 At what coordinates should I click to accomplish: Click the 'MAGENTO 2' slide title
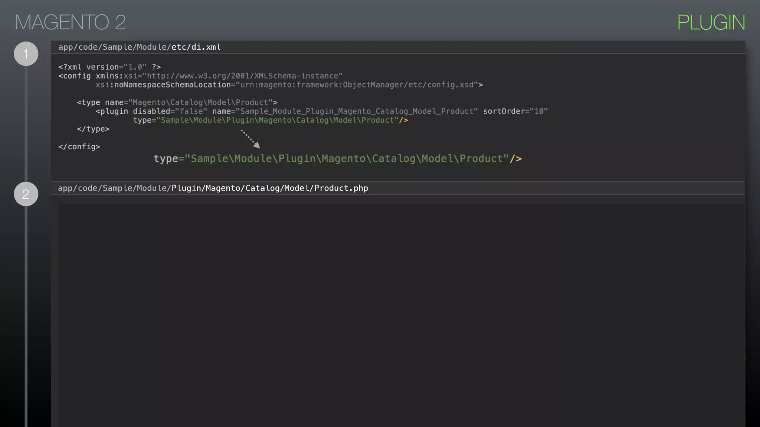pos(71,22)
